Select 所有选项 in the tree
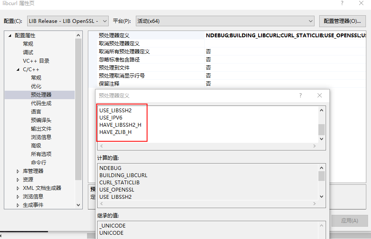The width and height of the screenshot is (371, 239). (x=41, y=154)
